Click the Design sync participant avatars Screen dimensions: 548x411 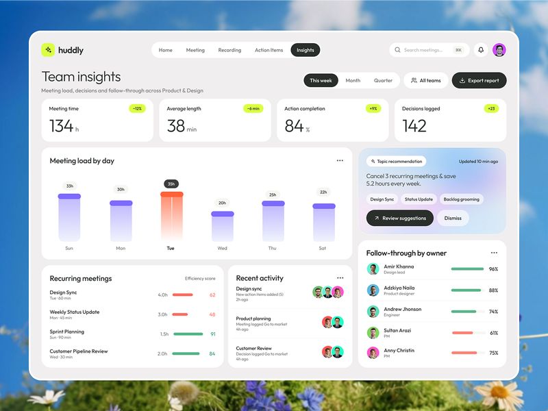coord(328,292)
